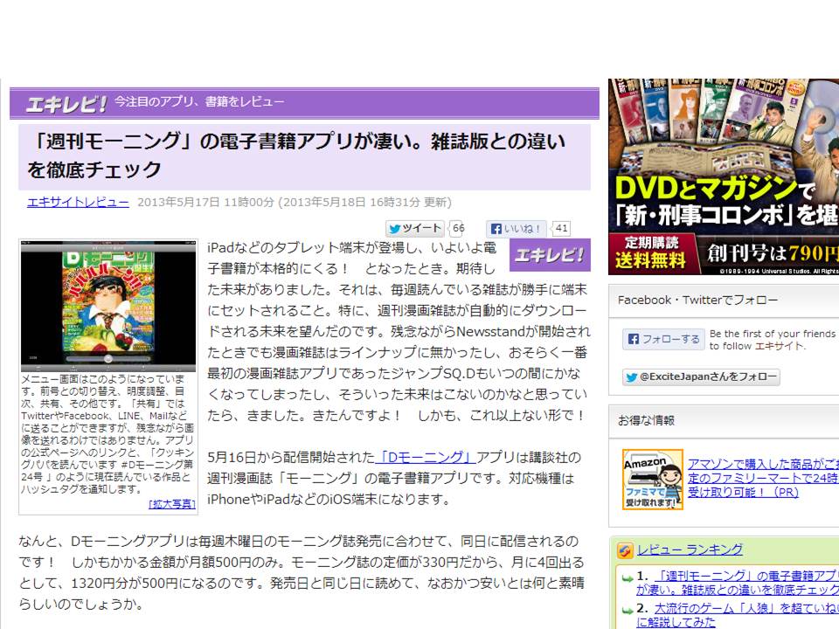Viewport: 839px width, 629px height.
Task: Click the green arrow beside ranking item 1
Action: 628,577
